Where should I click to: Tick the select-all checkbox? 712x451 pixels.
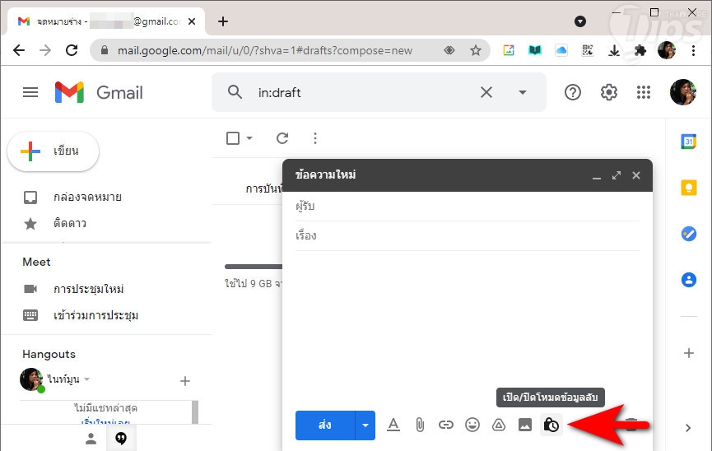[233, 138]
